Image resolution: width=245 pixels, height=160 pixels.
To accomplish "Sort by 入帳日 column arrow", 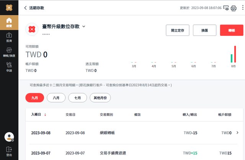I will pos(45,115).
